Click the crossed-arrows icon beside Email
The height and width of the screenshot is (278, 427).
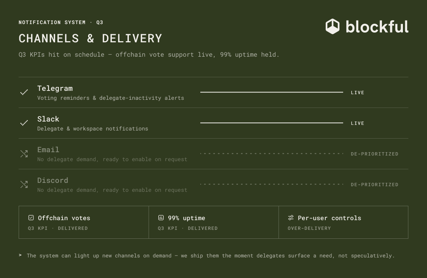pos(24,154)
